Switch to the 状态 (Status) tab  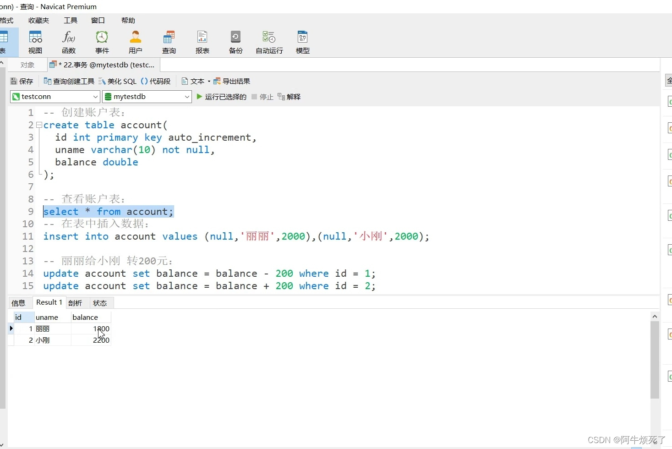[x=100, y=303]
